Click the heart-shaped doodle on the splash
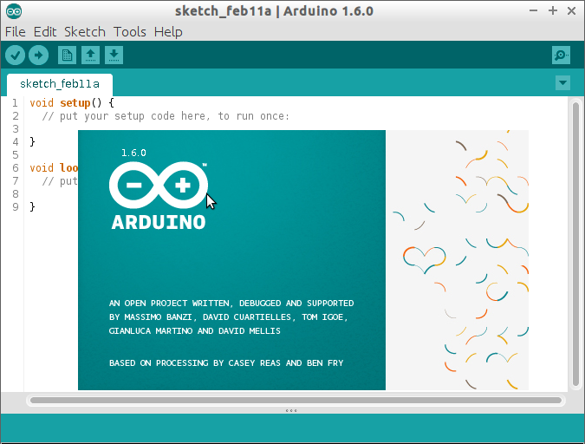The image size is (585, 444). [424, 259]
